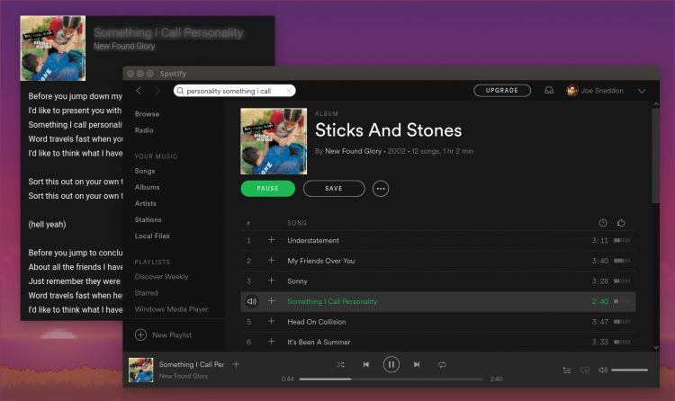Click the SAVE album button
The height and width of the screenshot is (401, 675).
pyautogui.click(x=334, y=189)
